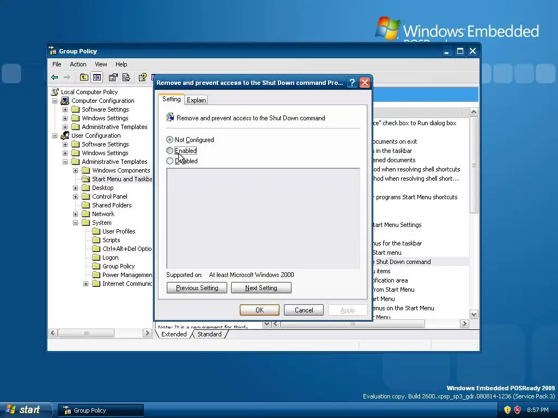
Task: Select the Not Configured radio button
Action: (170, 140)
